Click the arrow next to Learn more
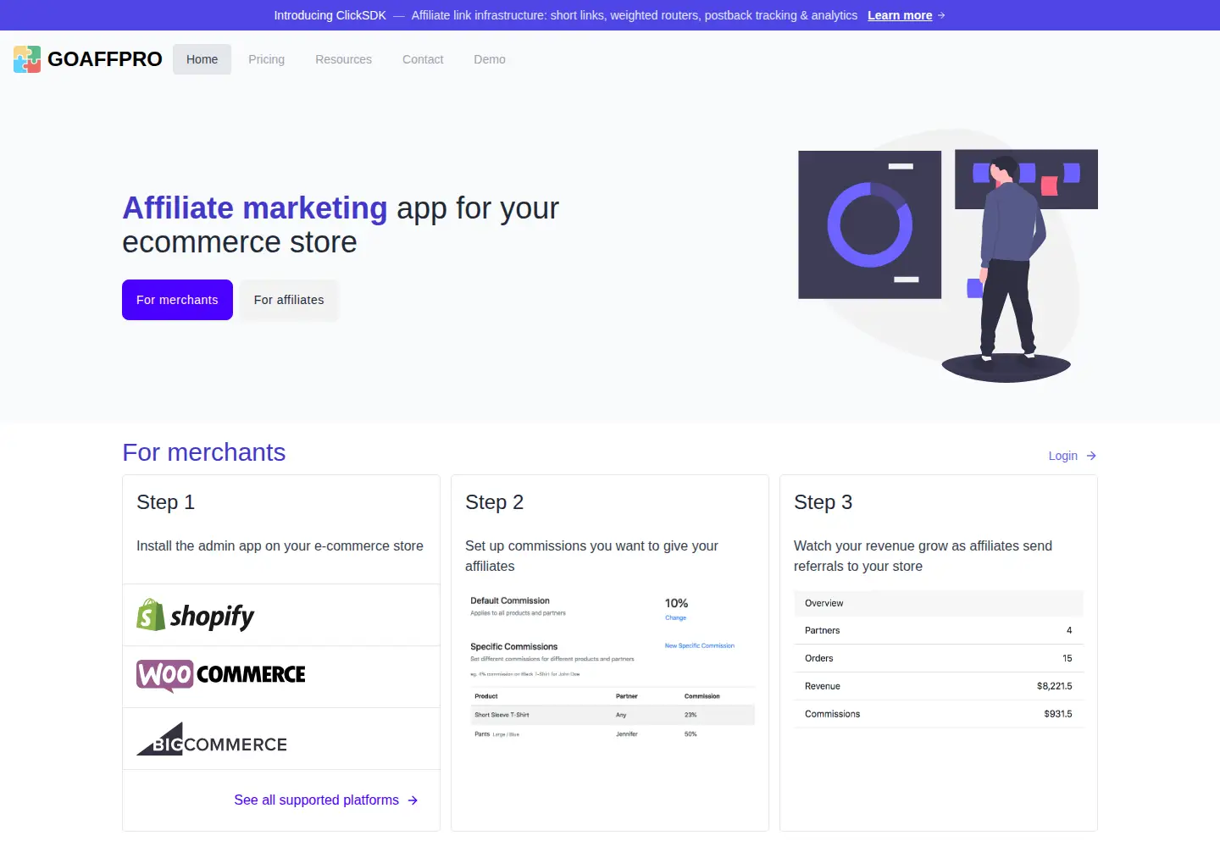The width and height of the screenshot is (1220, 847). pyautogui.click(x=941, y=15)
